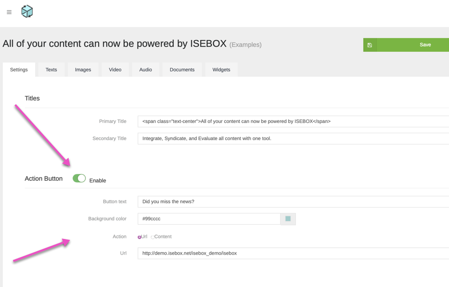The width and height of the screenshot is (449, 287).
Task: Click the (Examples) label next to title
Action: [245, 45]
